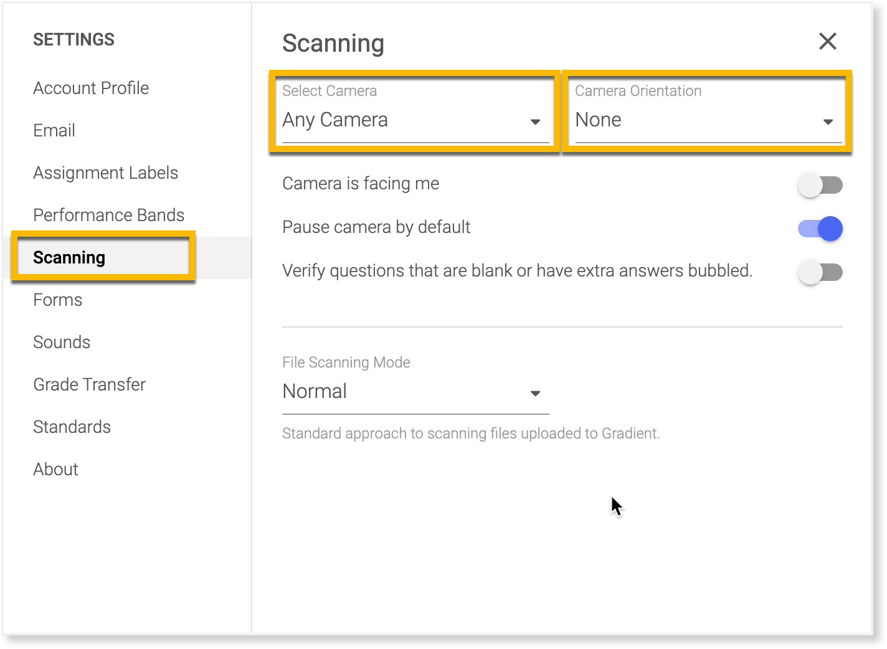Enable the Camera is facing me toggle

820,185
